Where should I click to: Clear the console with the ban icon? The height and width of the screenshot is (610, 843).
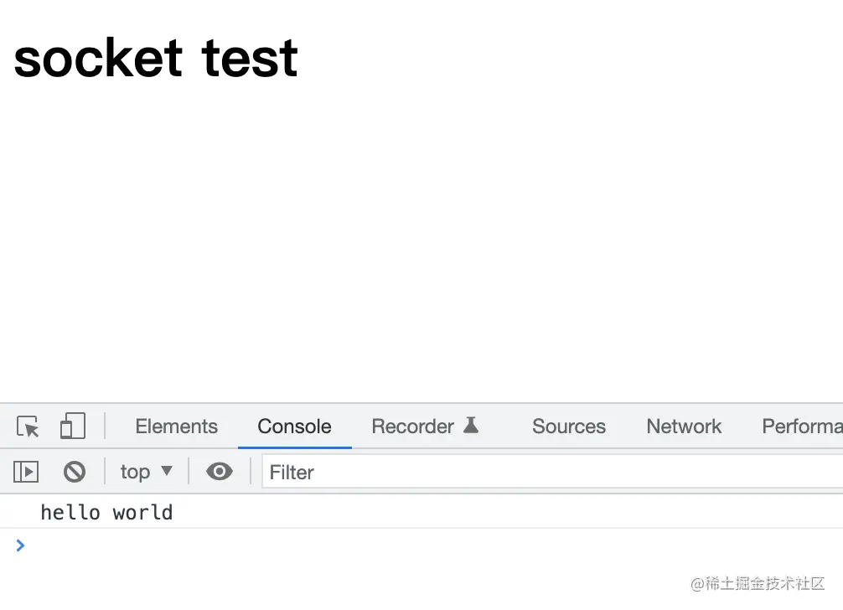[x=75, y=472]
